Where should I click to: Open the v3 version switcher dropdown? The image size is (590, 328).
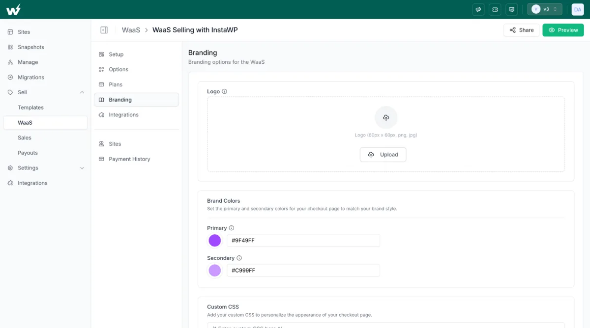(545, 9)
